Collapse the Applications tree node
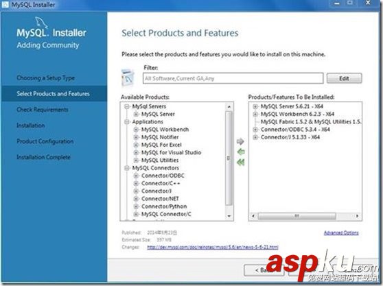Image resolution: width=383 pixels, height=286 pixels. click(127, 122)
